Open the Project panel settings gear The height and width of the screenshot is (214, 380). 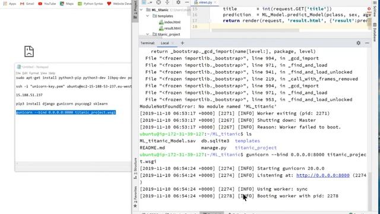coord(178,2)
